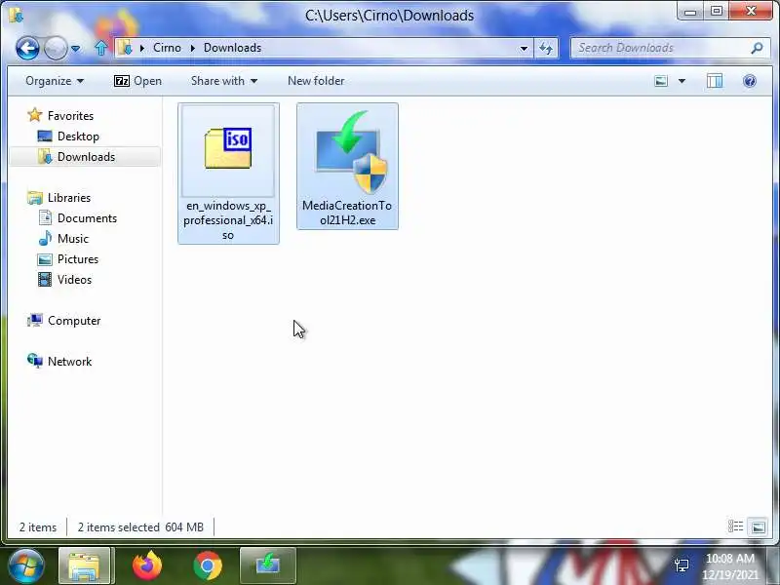Select Computer in navigation pane
The image size is (780, 585).
[x=64, y=321]
